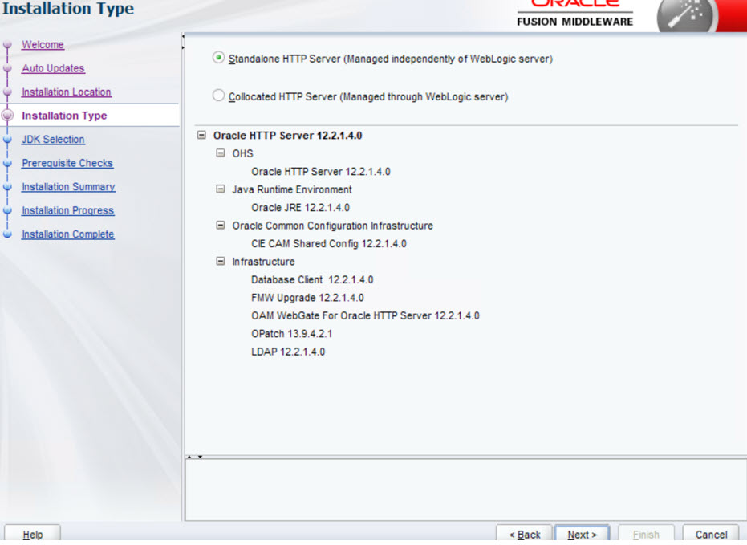Click the step icon beside Prerequisite Checks

7,163
